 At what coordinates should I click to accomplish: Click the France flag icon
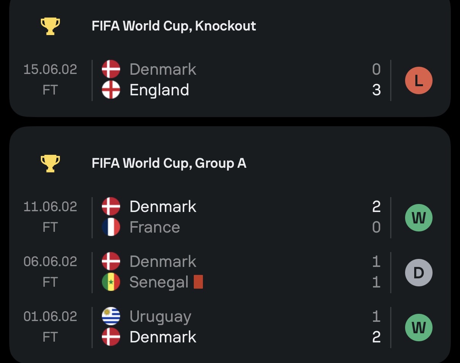(x=111, y=227)
